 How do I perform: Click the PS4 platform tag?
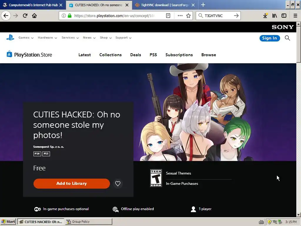coord(37,154)
